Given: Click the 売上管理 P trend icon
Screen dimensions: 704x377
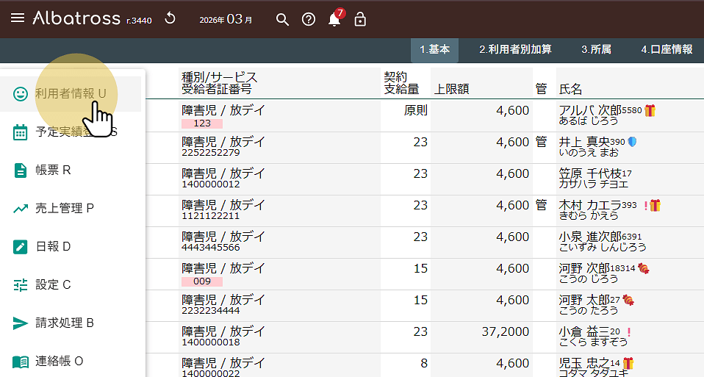Looking at the screenshot, I should tap(21, 209).
